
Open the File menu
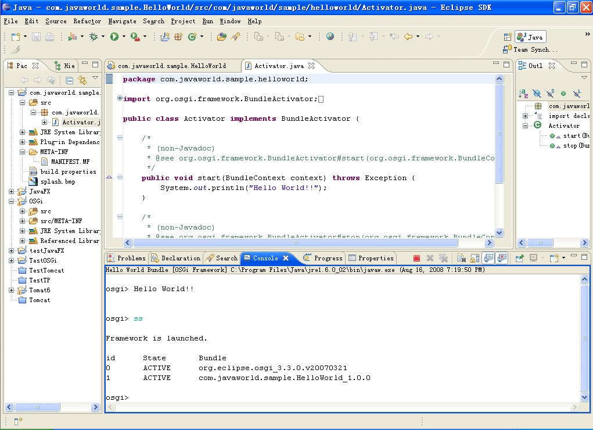[10, 21]
